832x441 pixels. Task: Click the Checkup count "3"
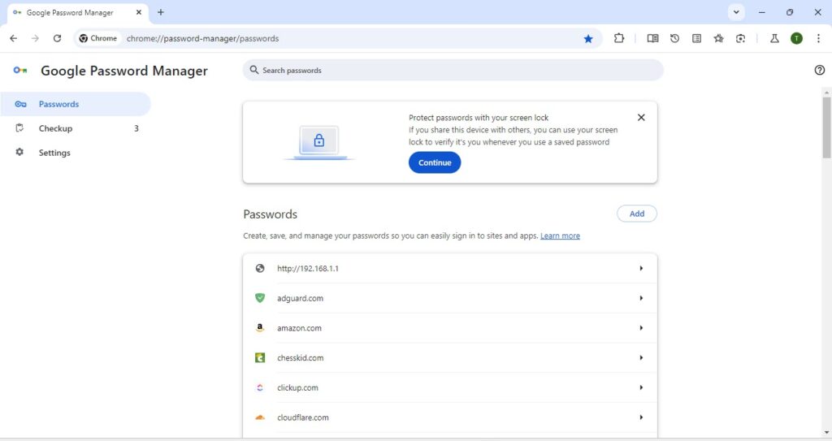136,128
